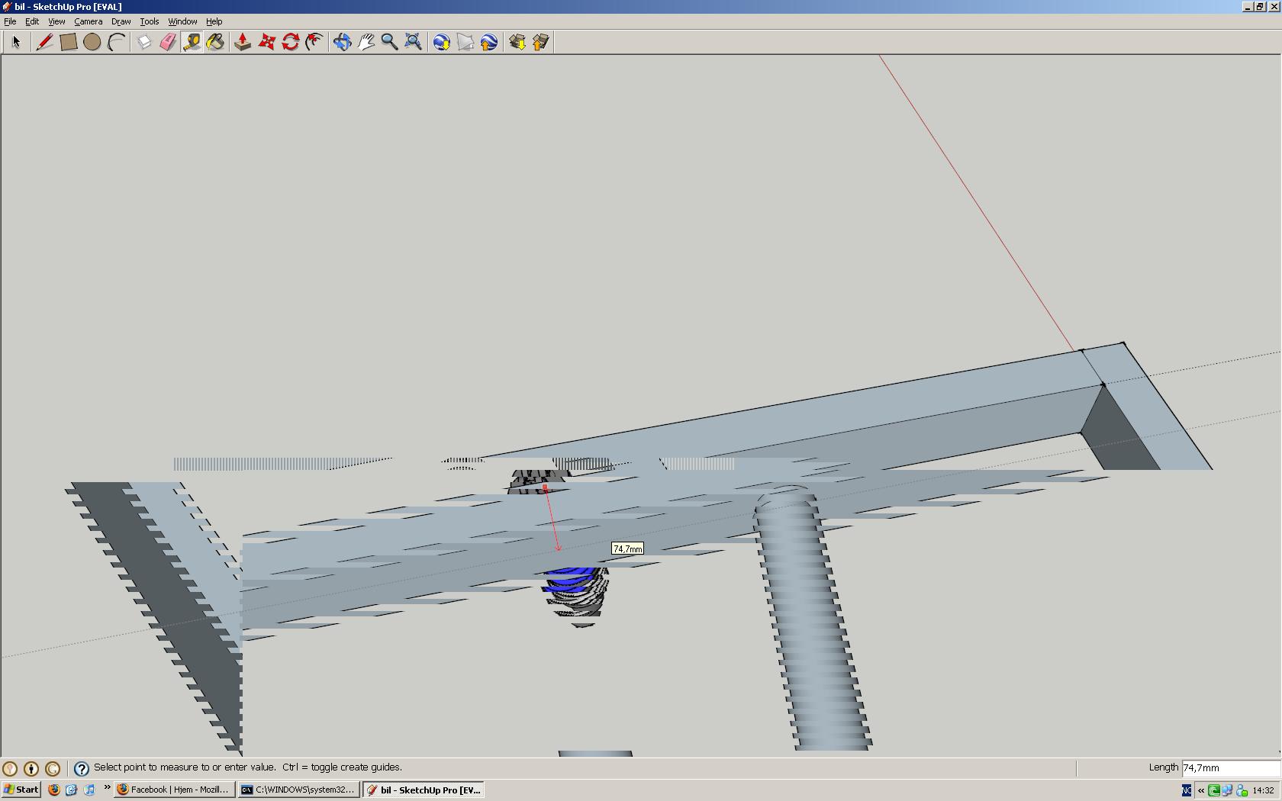Screen dimensions: 1282x801
Task: Click bil - SketchUp Pro taskbar button
Action: 424,790
